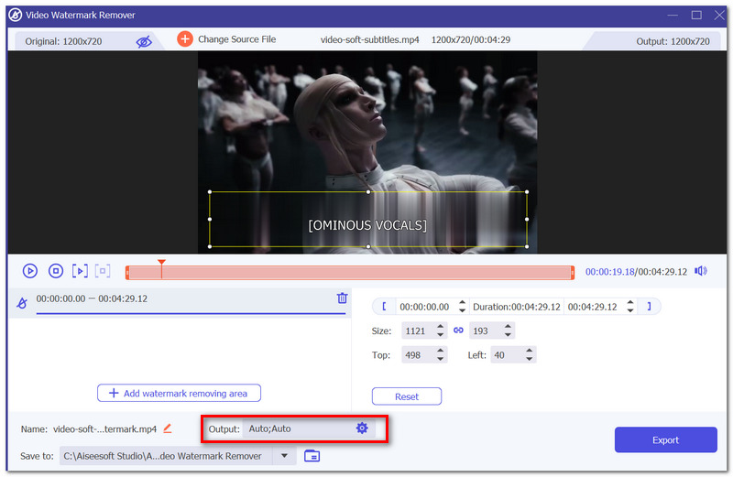Click the orange plus Change Source File icon
Viewport: 733px width, 477px height.
pyautogui.click(x=185, y=38)
